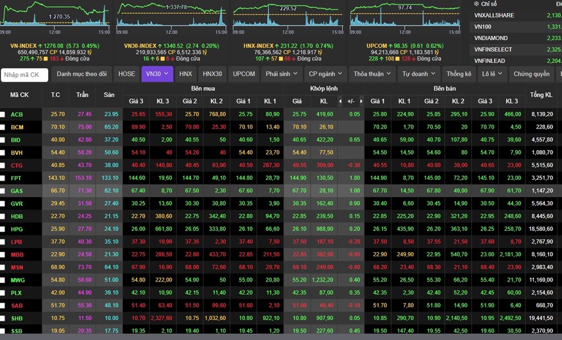This screenshot has height=340, width=562.
Task: Open Danh mục theo dõi tab
Action: (x=81, y=74)
